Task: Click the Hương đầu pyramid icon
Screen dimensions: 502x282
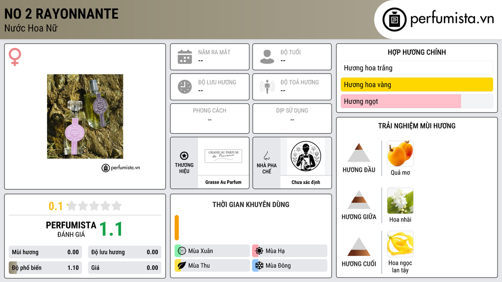Action: pyautogui.click(x=359, y=153)
